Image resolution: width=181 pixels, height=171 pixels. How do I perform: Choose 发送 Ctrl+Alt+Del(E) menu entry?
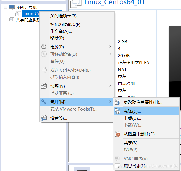77,70
